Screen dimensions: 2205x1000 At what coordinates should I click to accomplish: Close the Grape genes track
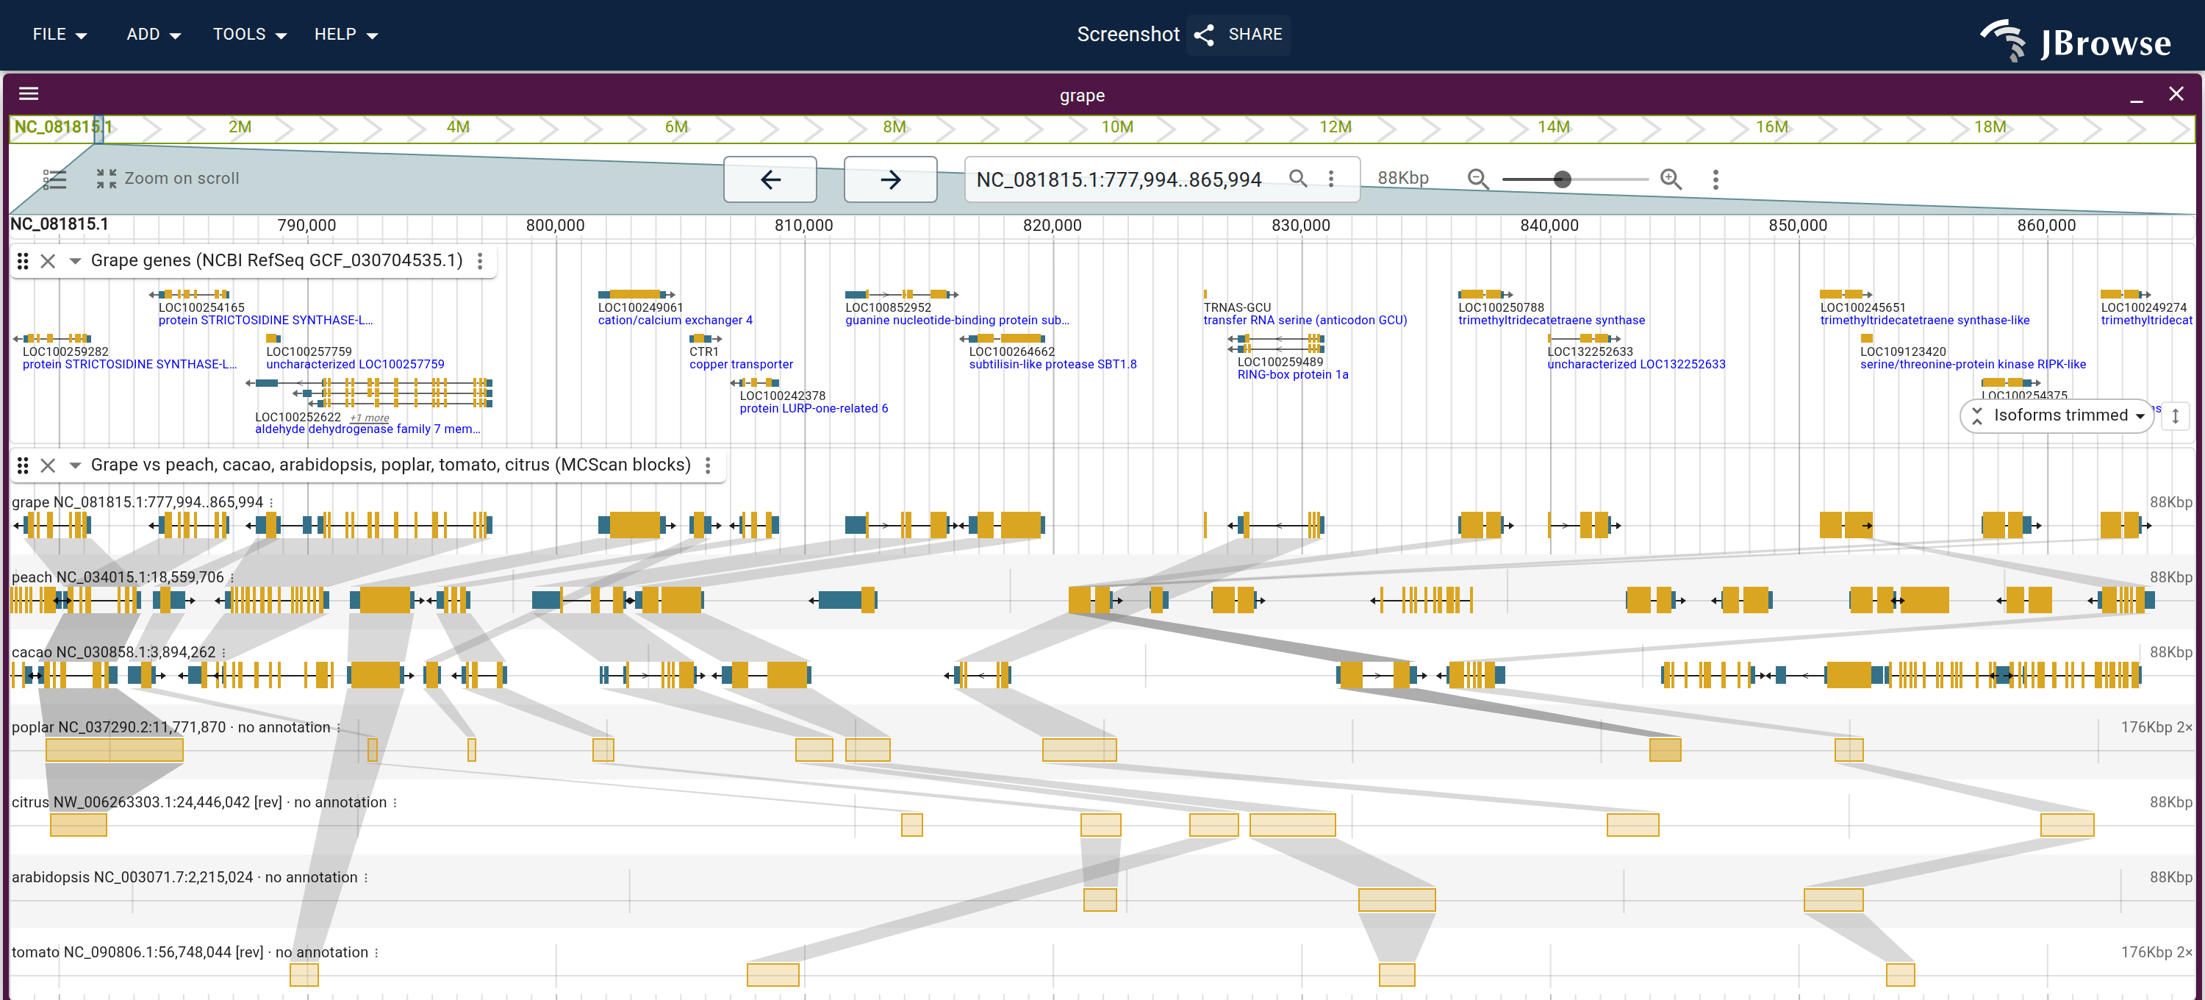(48, 261)
